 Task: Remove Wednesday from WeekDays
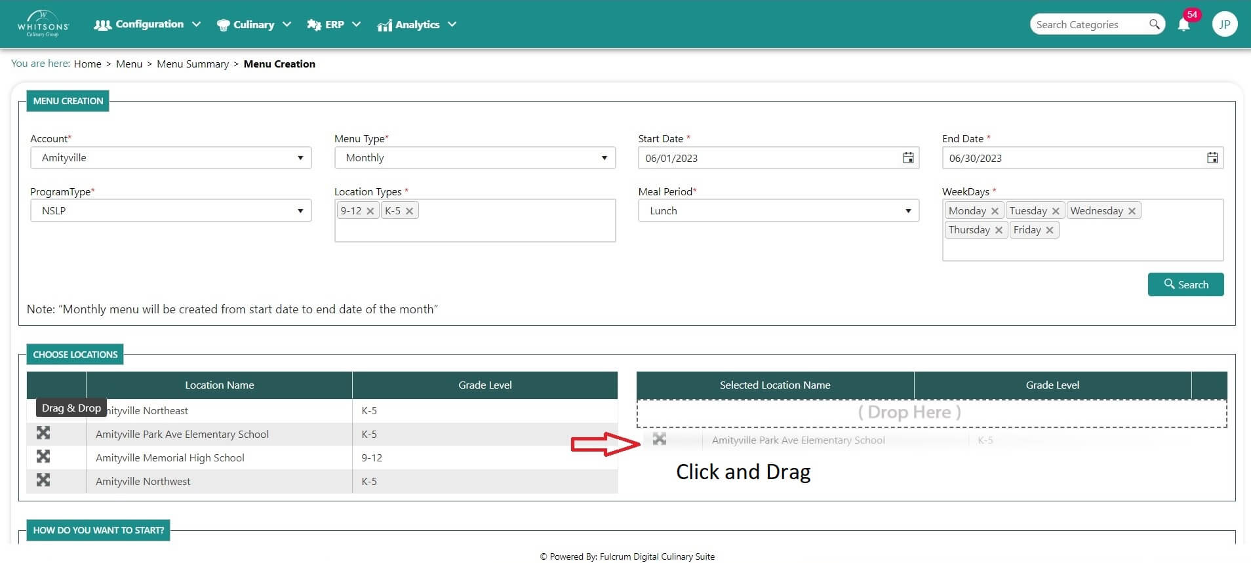click(x=1132, y=211)
